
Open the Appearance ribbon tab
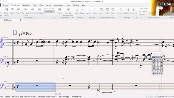pos(59,5)
